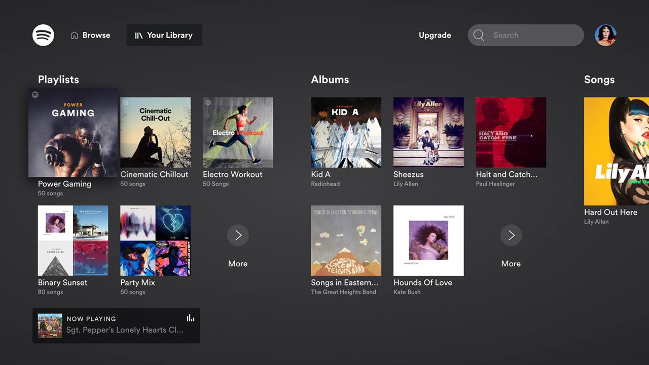The image size is (649, 365).
Task: Click the 'Binary Sunset' playlist title
Action: click(x=62, y=282)
